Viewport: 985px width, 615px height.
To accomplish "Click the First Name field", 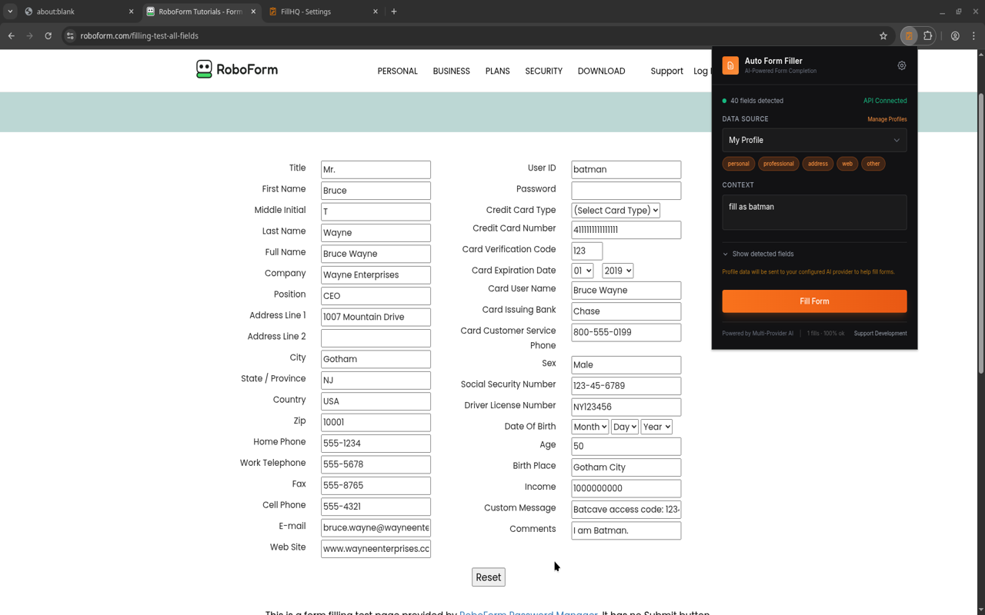I will [376, 191].
